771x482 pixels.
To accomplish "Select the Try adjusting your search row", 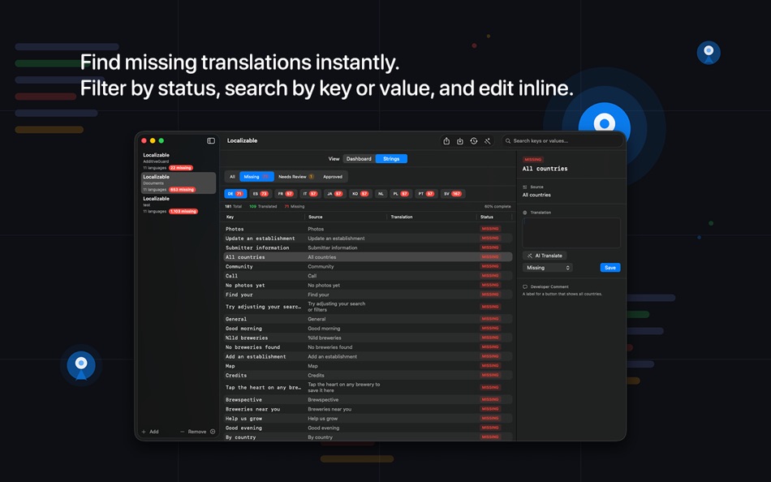I will click(x=368, y=307).
